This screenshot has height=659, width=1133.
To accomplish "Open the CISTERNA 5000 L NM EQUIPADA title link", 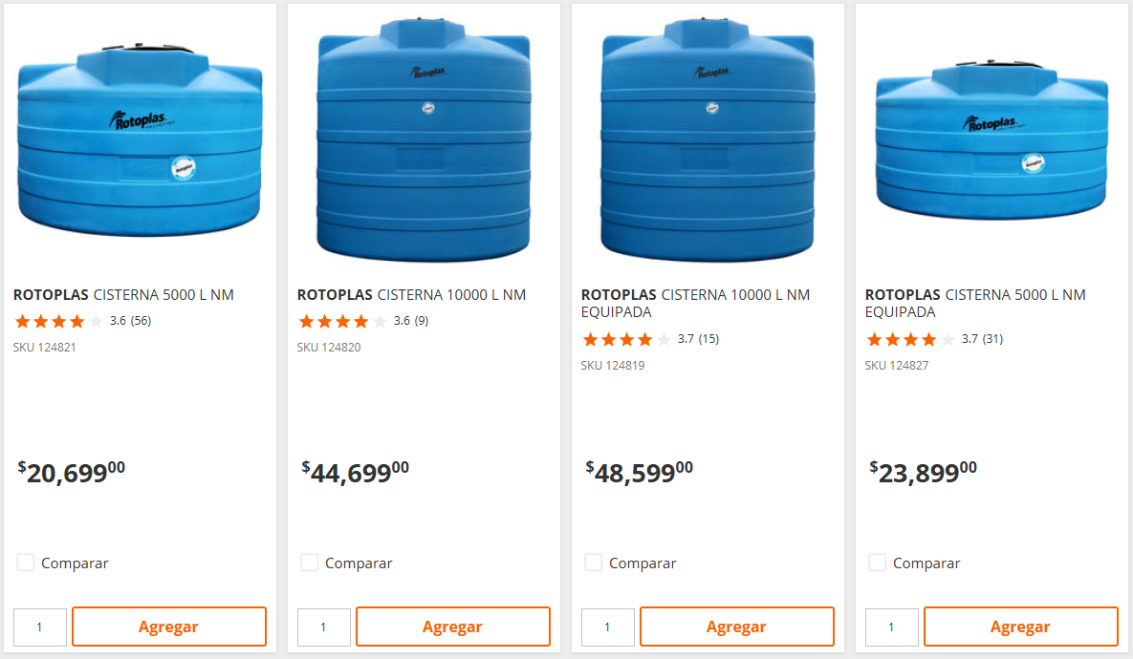I will [x=975, y=304].
